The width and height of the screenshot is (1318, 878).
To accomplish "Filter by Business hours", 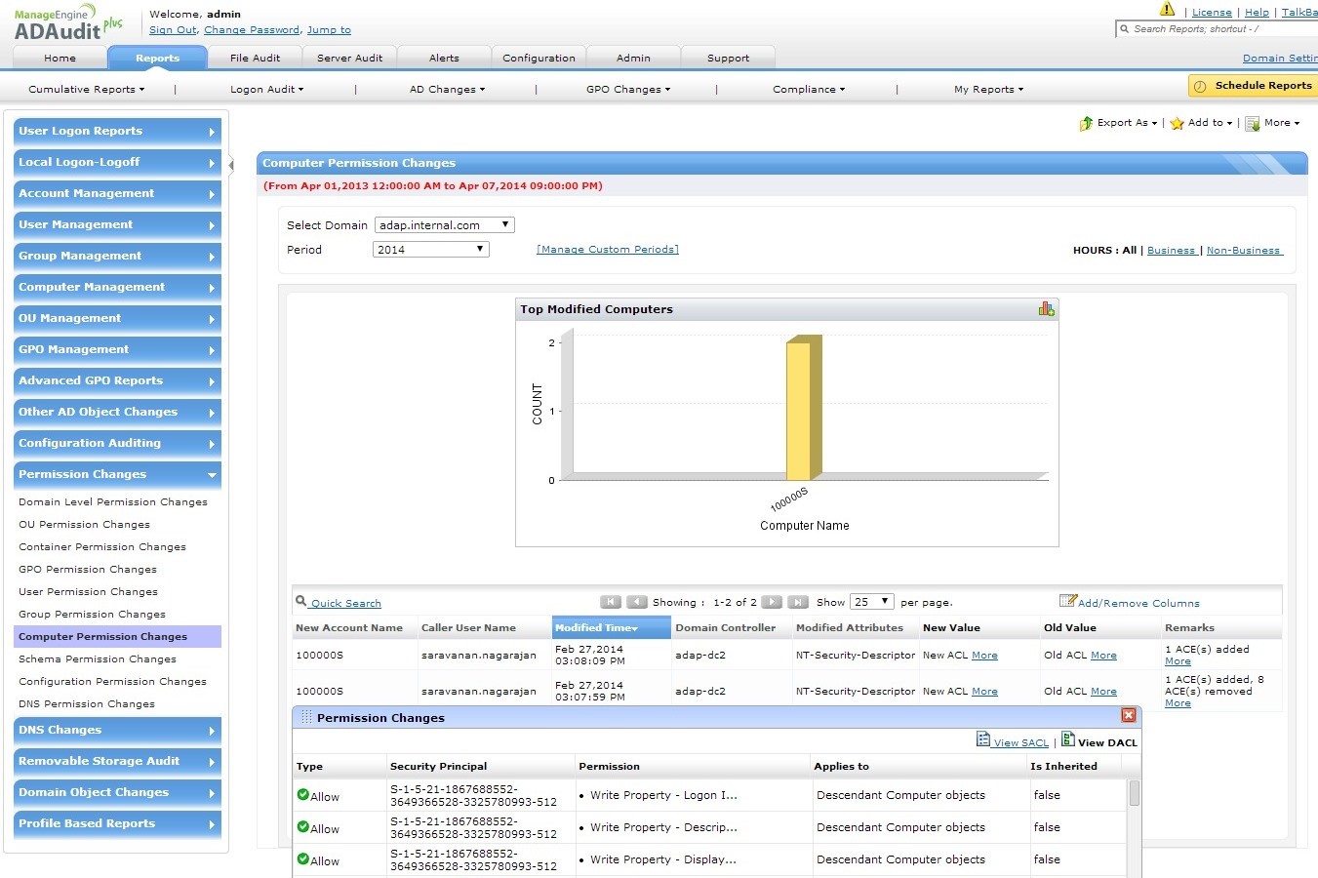I will [1171, 251].
